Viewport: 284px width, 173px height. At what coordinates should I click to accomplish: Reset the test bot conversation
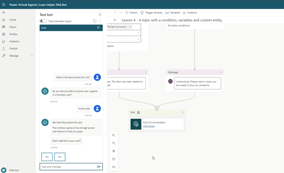(95, 21)
